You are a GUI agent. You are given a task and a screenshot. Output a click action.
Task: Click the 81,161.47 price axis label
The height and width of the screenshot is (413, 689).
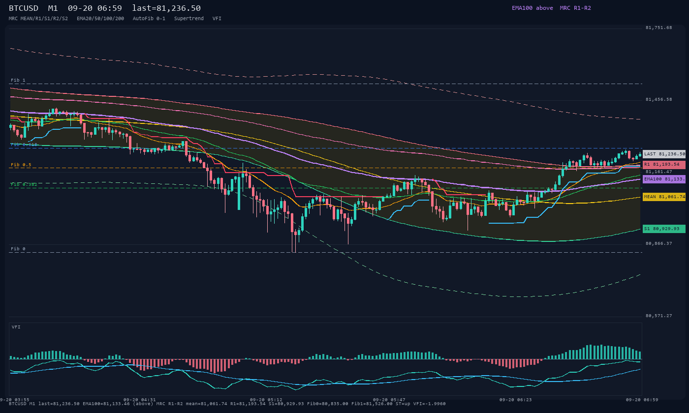coord(658,172)
